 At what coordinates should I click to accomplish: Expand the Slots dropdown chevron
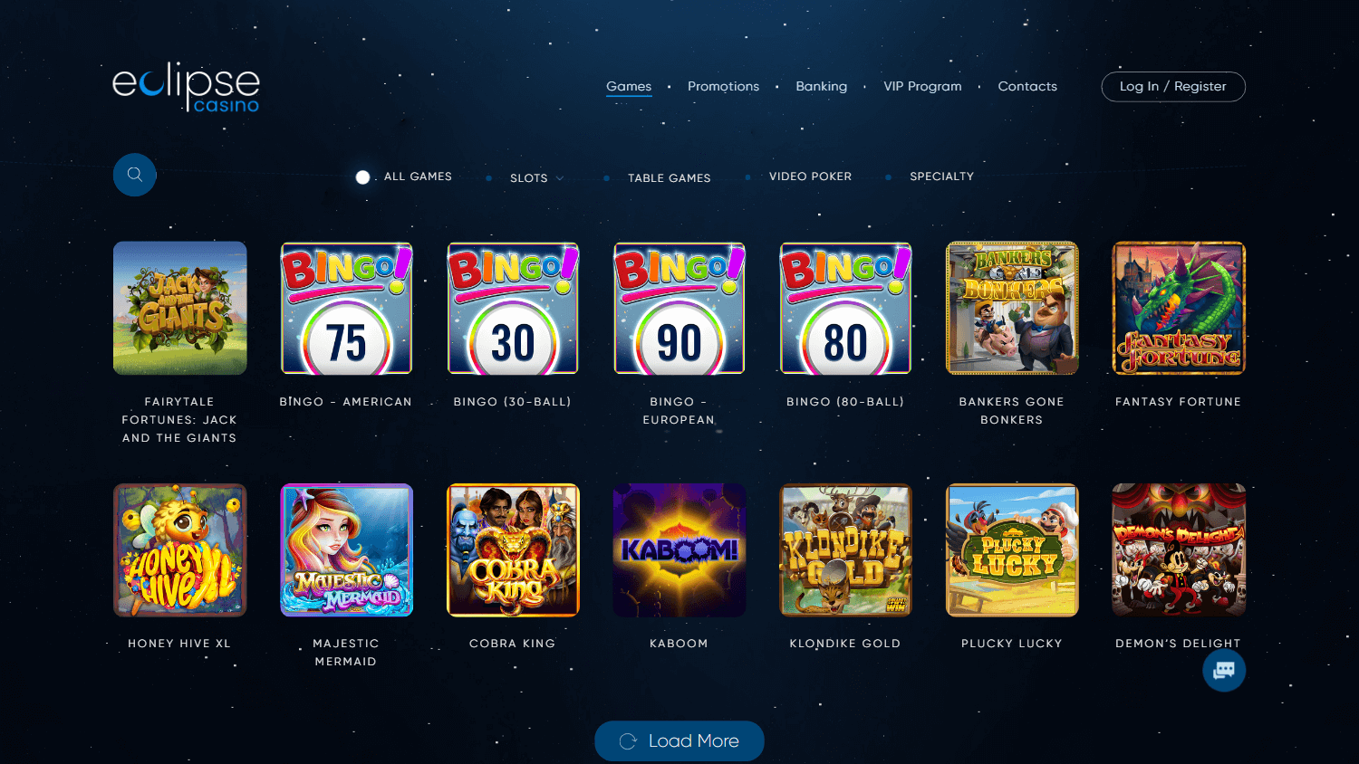tap(560, 178)
